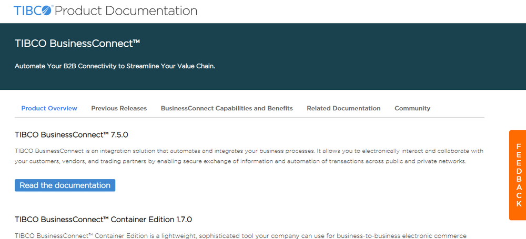Switch to the Previous Releases tab
Image resolution: width=526 pixels, height=239 pixels.
119,108
